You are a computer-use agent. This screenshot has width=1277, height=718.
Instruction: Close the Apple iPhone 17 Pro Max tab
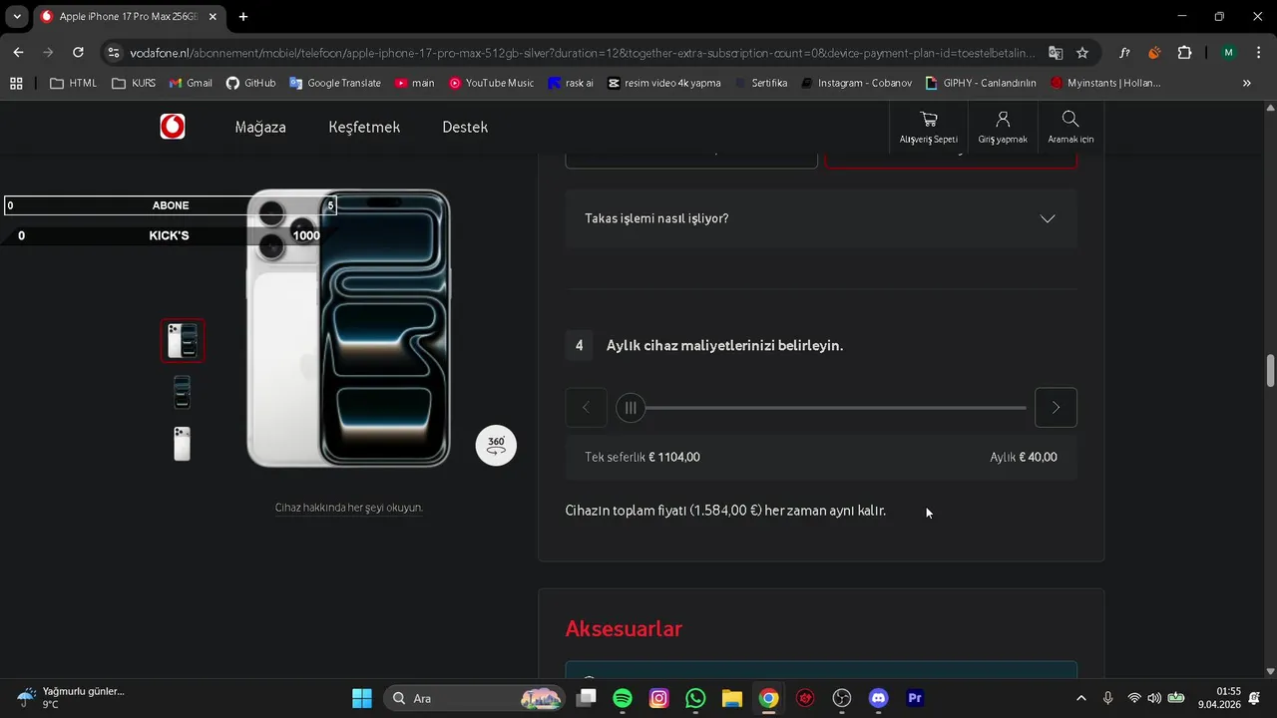click(x=213, y=17)
